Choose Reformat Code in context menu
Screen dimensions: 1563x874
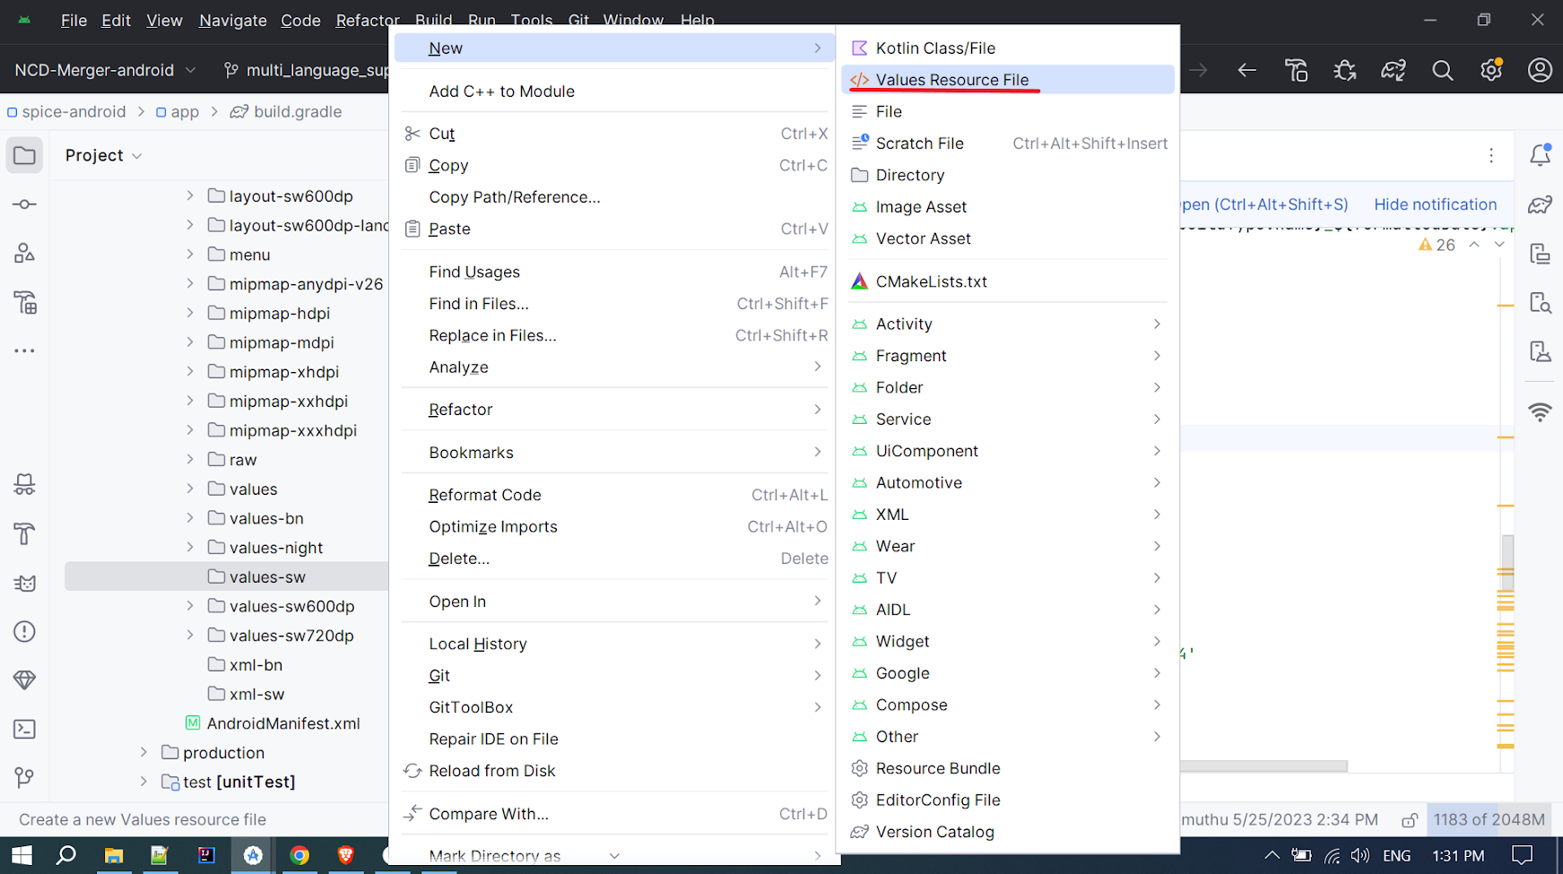(x=485, y=495)
